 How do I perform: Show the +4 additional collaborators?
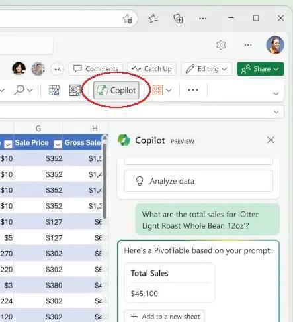click(58, 69)
